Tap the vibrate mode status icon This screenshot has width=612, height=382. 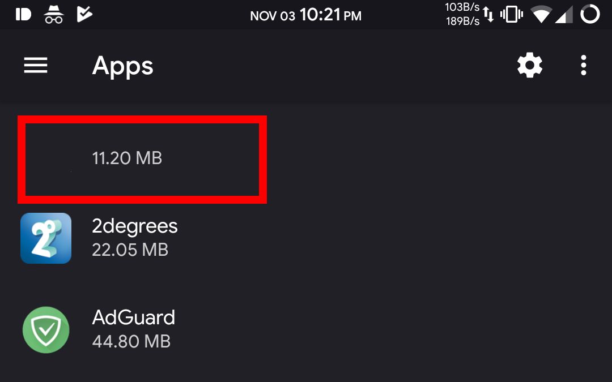(512, 14)
